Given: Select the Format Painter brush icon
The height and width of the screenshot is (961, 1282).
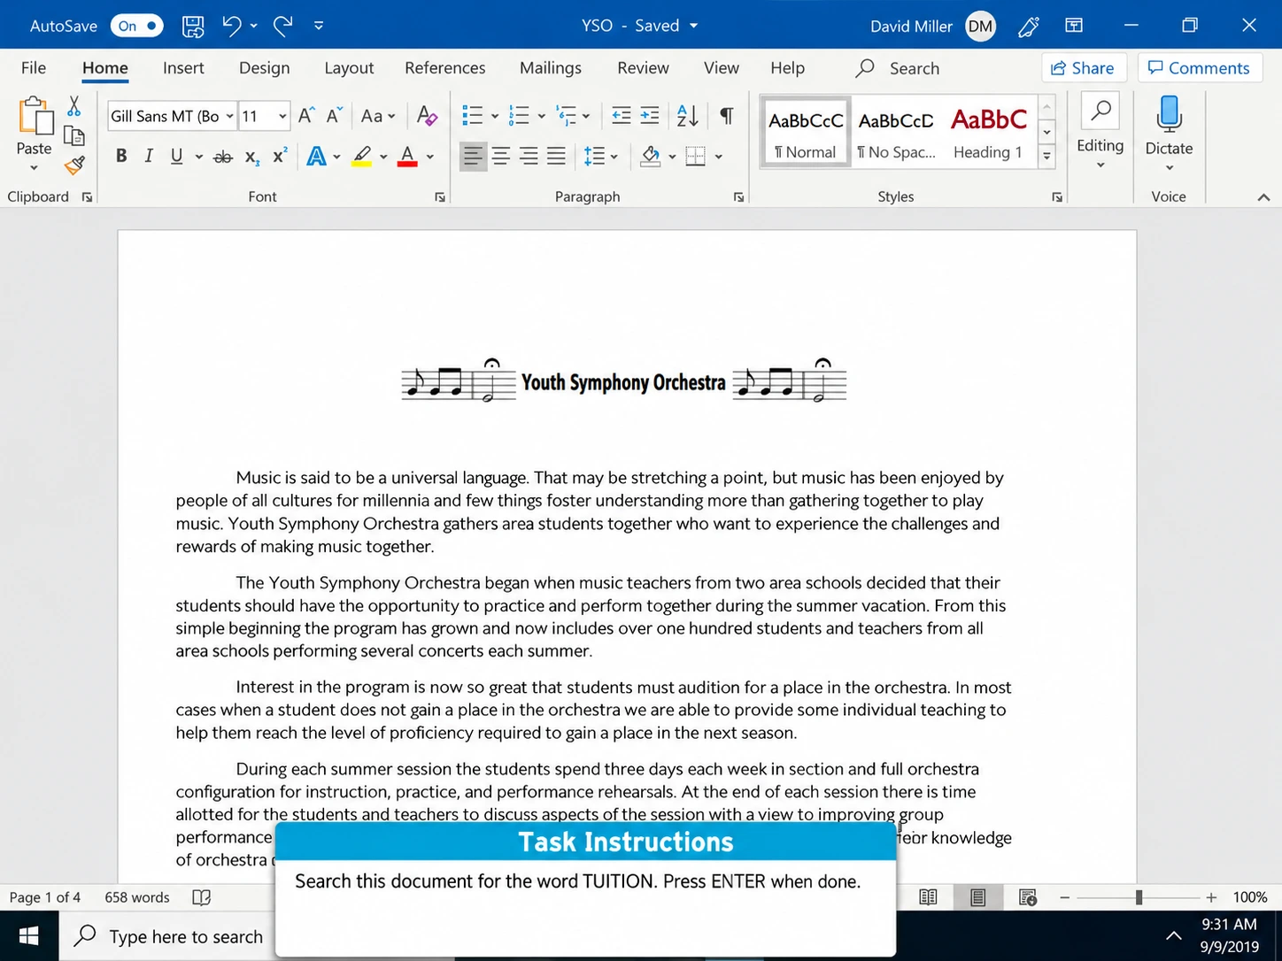Looking at the screenshot, I should (x=74, y=165).
